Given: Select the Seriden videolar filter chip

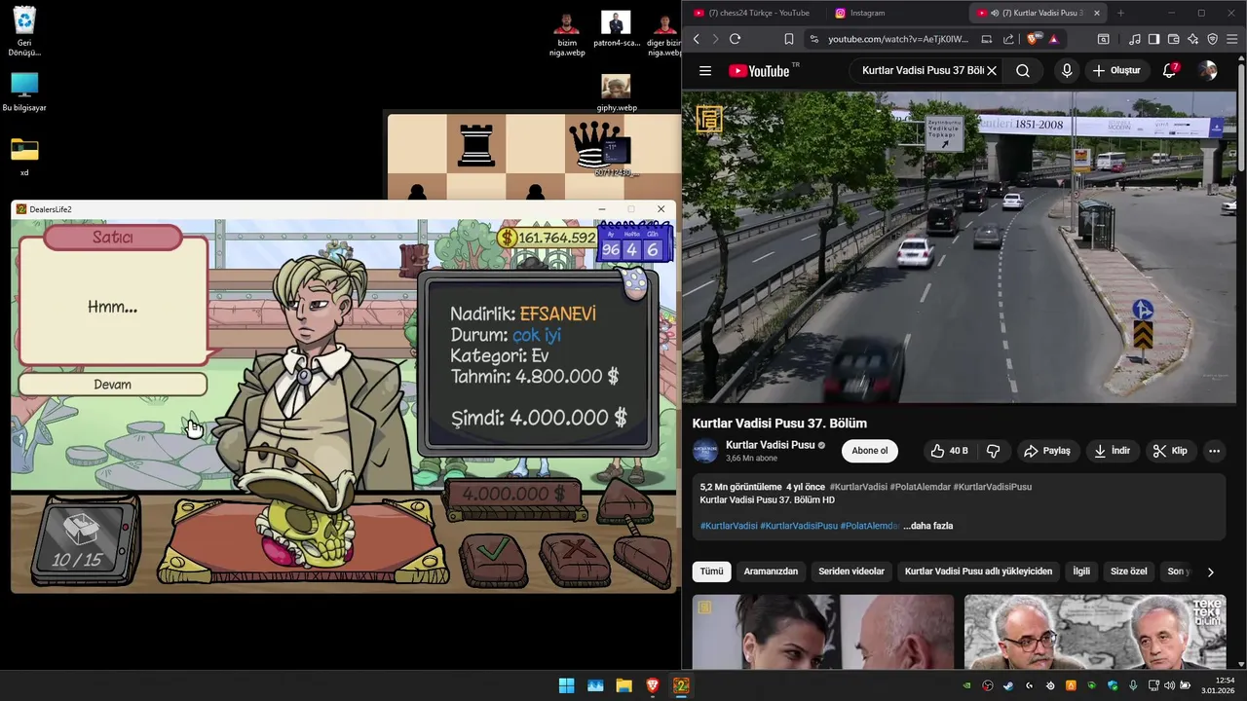Looking at the screenshot, I should pos(851,572).
